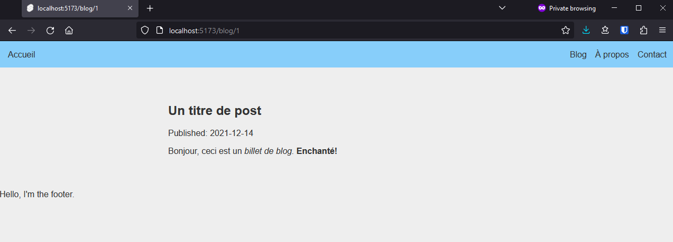Expand the list all tabs dropdown
Image resolution: width=673 pixels, height=242 pixels.
click(x=502, y=8)
